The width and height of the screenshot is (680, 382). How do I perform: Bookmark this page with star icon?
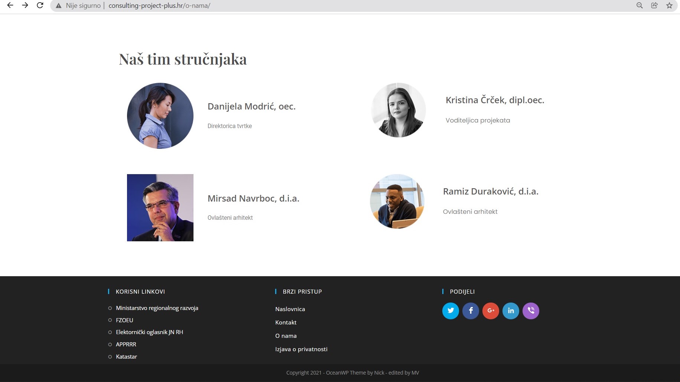tap(669, 6)
